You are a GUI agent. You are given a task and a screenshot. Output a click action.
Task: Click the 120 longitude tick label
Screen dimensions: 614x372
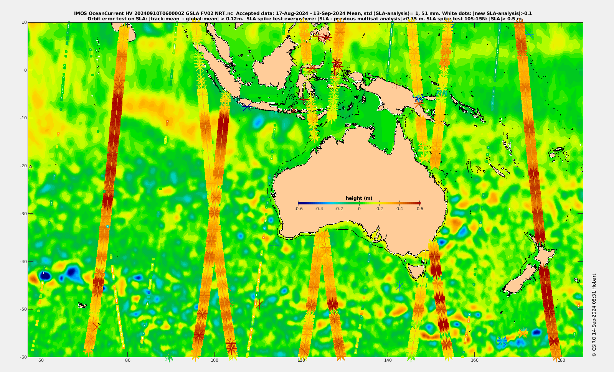coord(301,360)
